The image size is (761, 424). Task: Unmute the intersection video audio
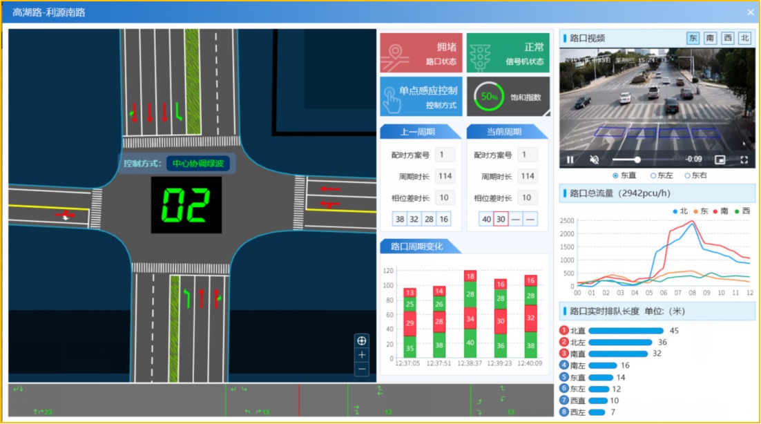(594, 160)
